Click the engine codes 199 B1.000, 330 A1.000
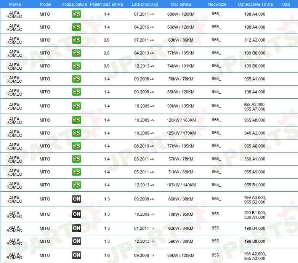 (255, 215)
